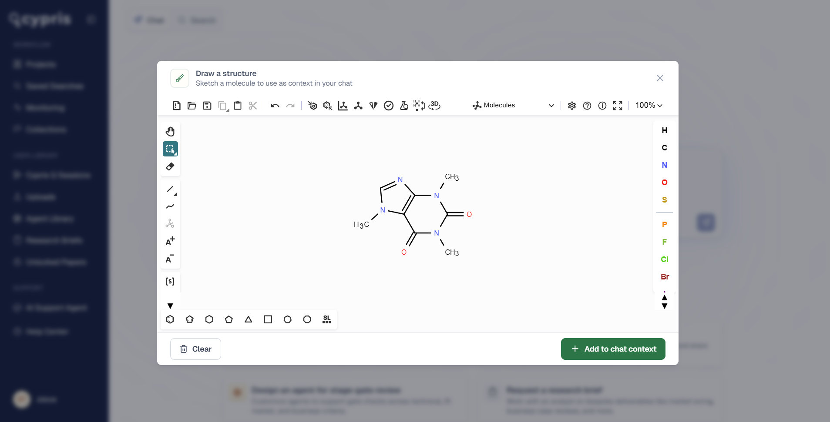Run the Check Structure tool
This screenshot has width=830, height=422.
pyautogui.click(x=389, y=106)
